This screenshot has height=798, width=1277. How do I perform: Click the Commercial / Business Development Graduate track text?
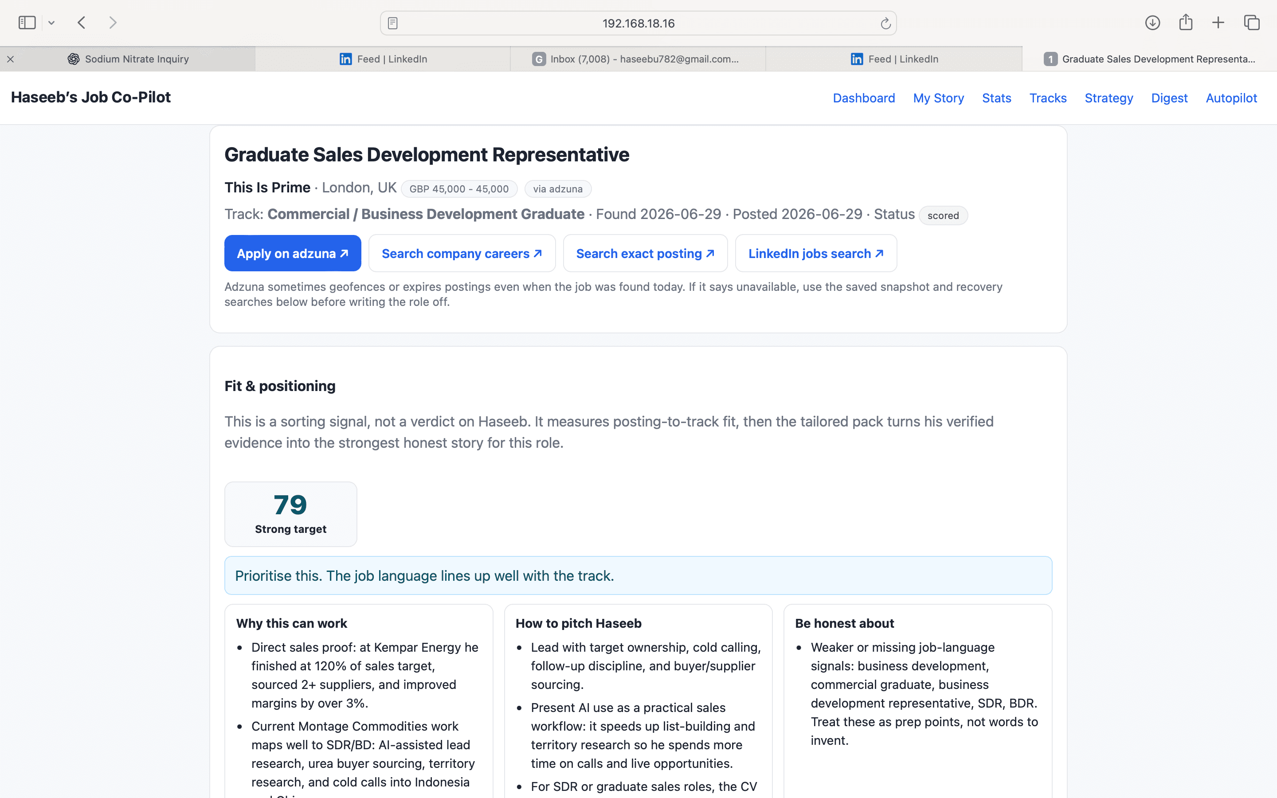click(x=425, y=214)
